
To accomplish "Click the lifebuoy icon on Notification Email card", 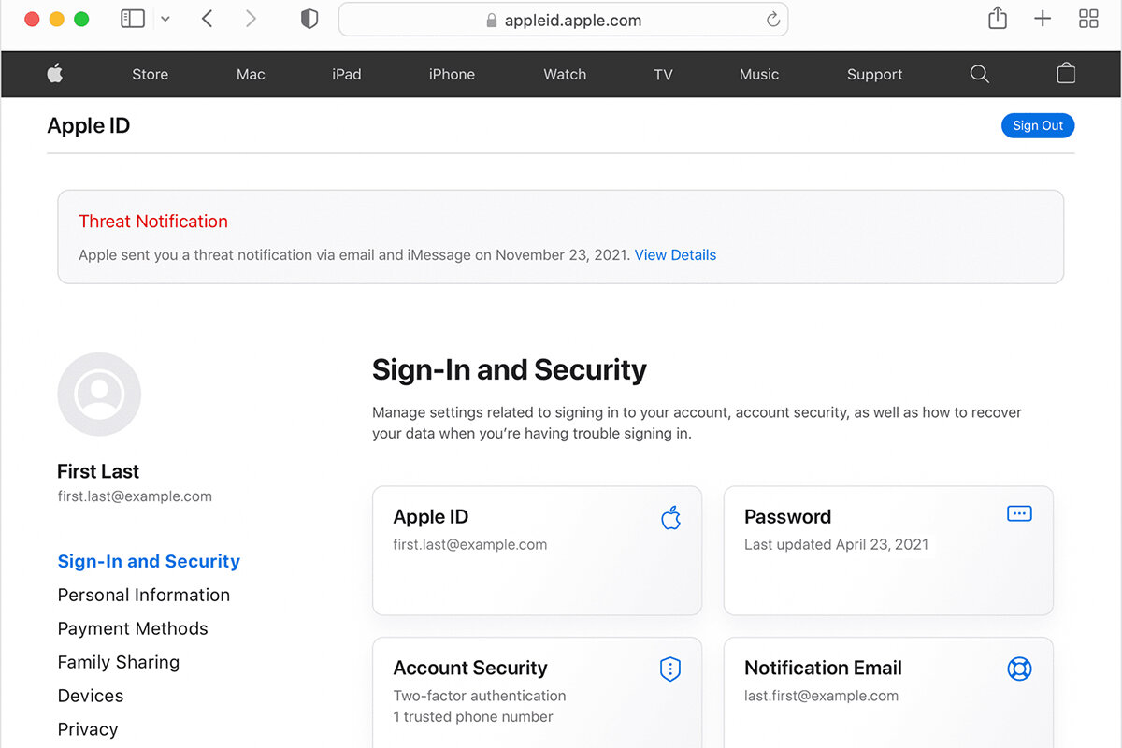I will click(x=1019, y=669).
